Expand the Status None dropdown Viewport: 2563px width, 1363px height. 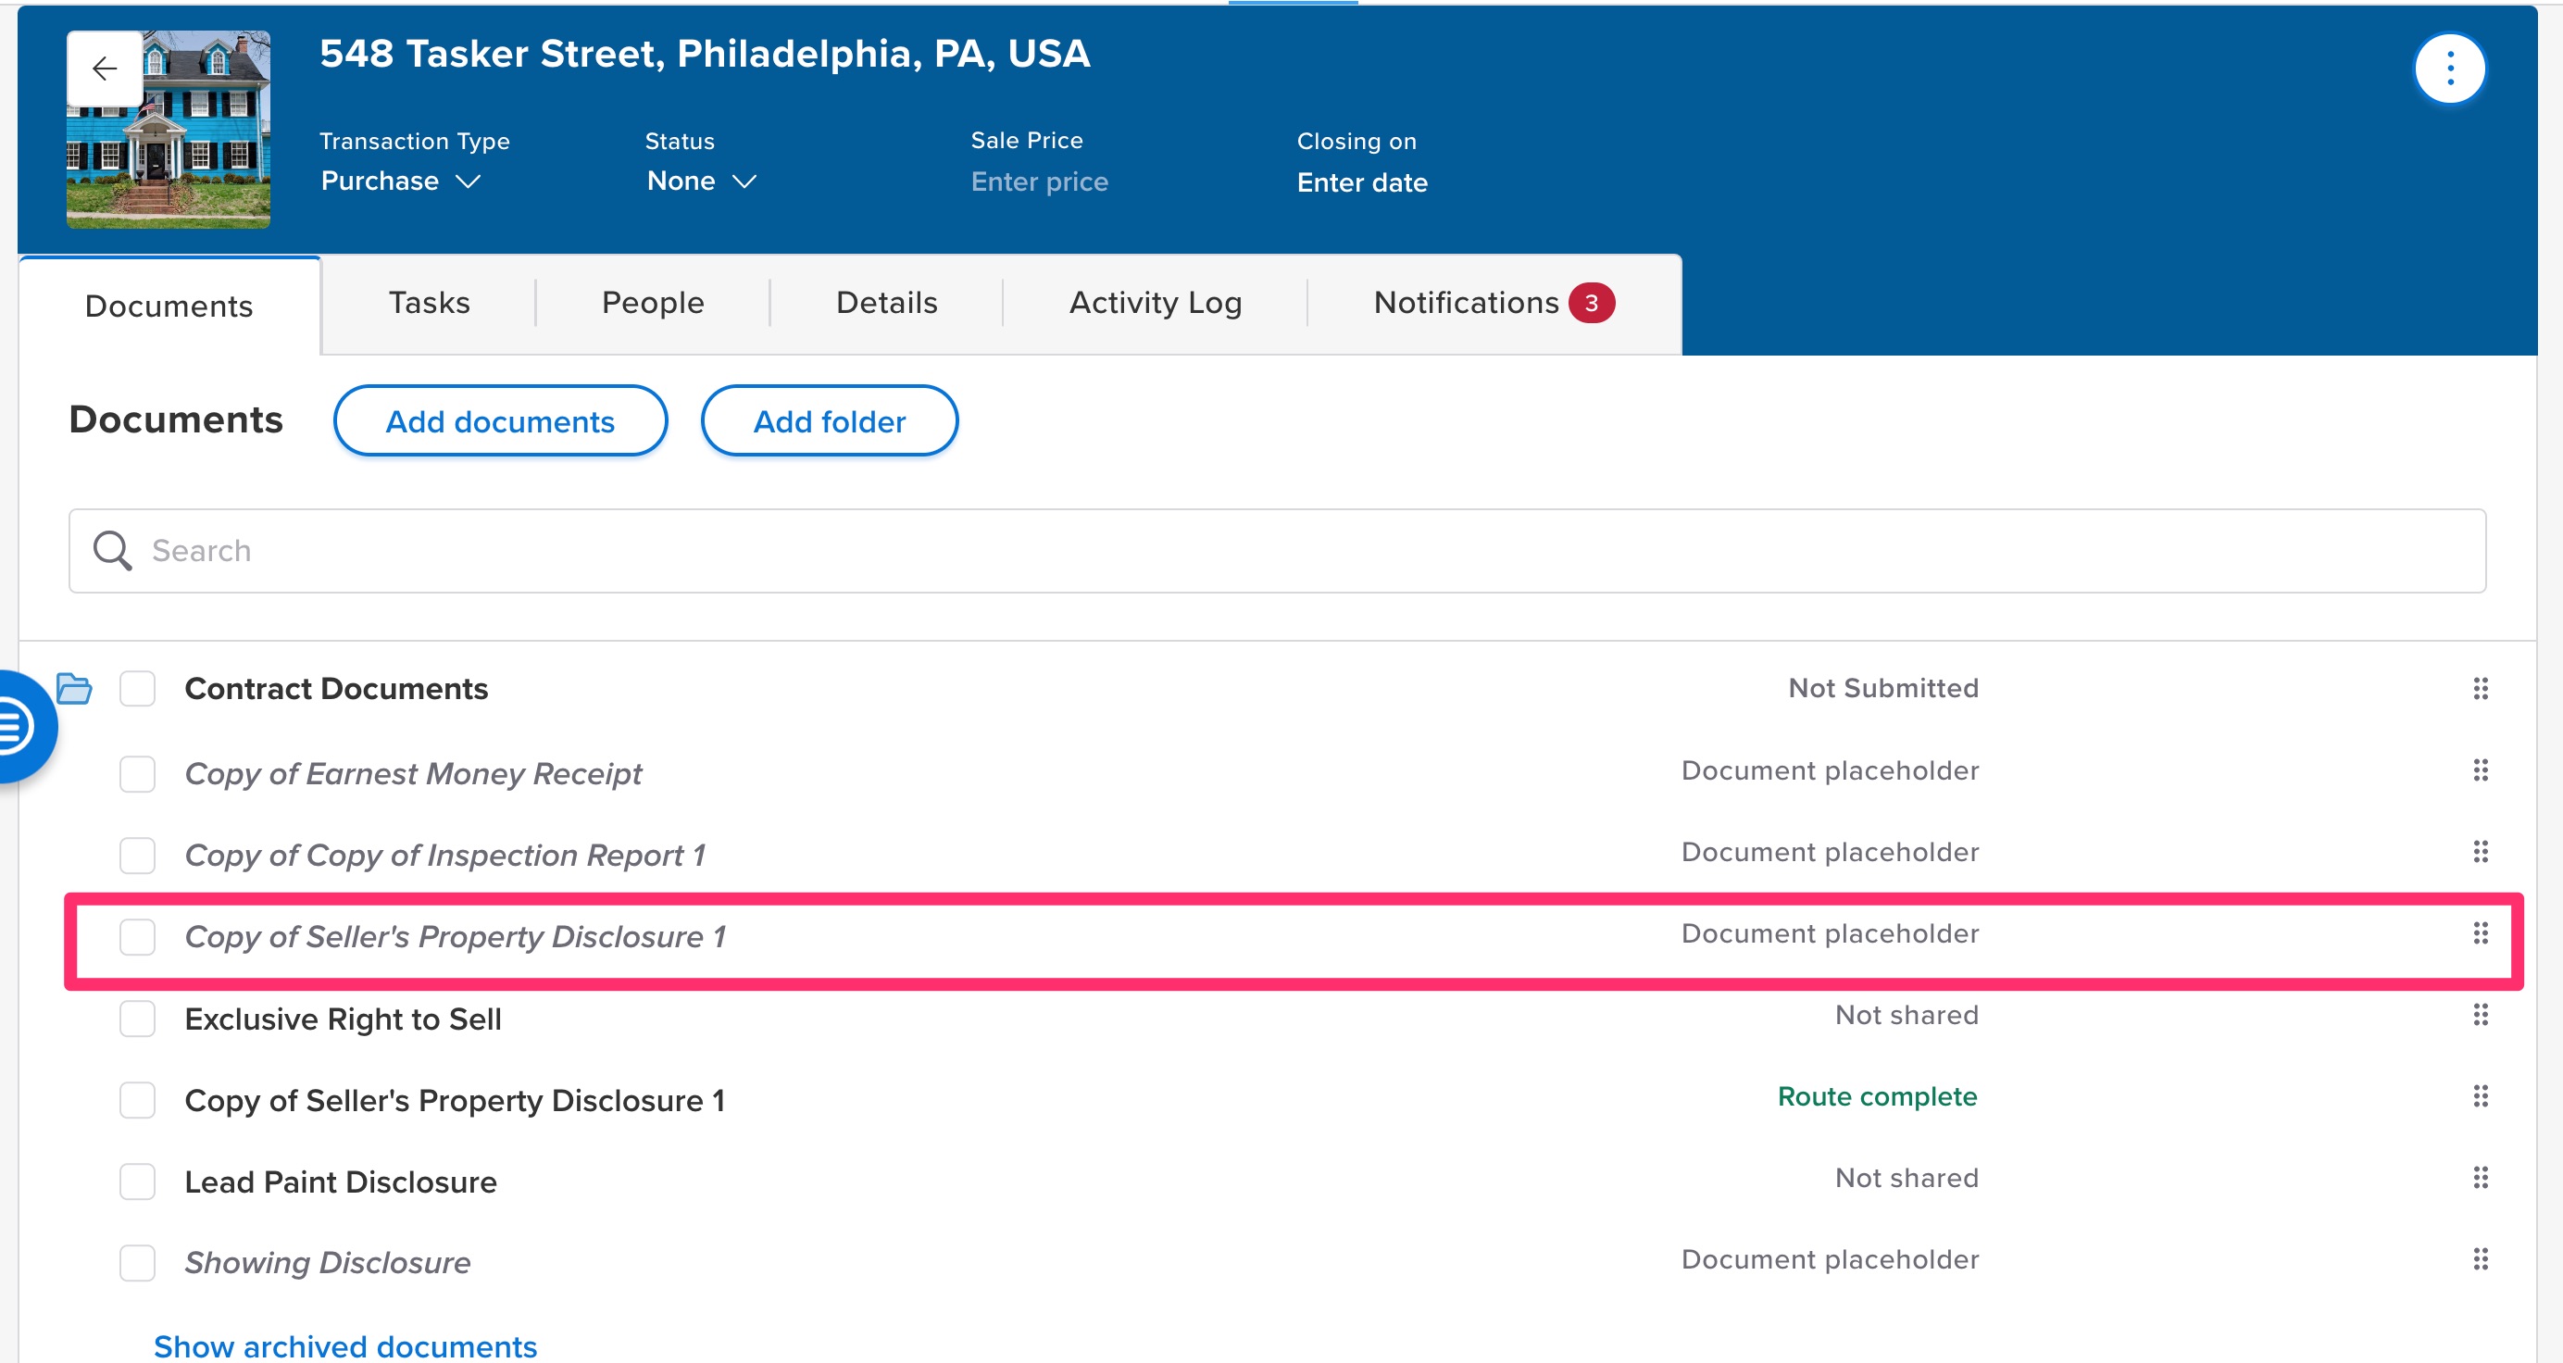pyautogui.click(x=700, y=181)
